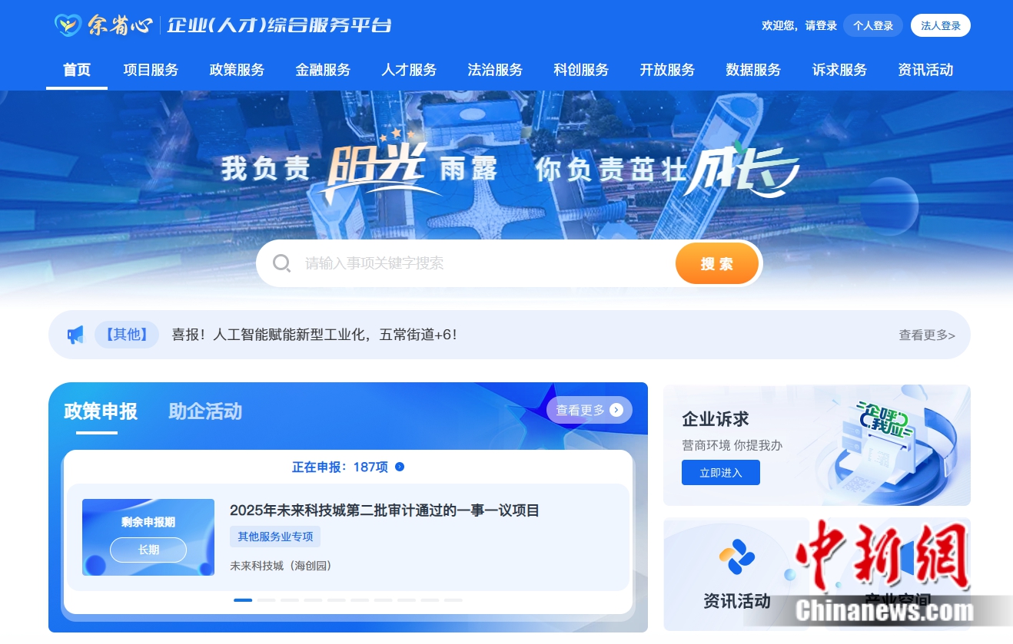Click the 余省心 heart logo icon

pyautogui.click(x=68, y=25)
